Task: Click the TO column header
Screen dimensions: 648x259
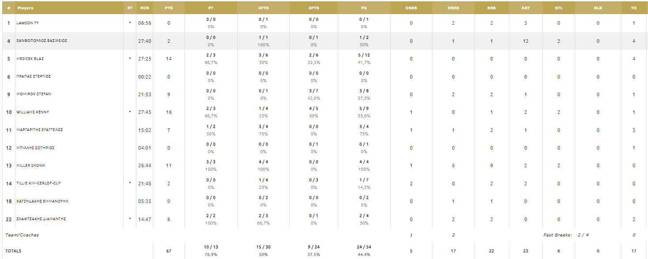Action: click(x=634, y=8)
